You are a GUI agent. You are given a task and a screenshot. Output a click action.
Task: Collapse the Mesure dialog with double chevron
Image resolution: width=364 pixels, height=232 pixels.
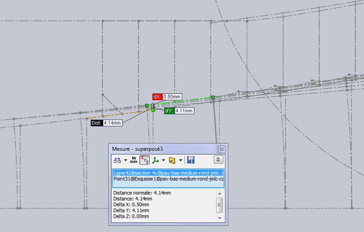[x=218, y=160]
